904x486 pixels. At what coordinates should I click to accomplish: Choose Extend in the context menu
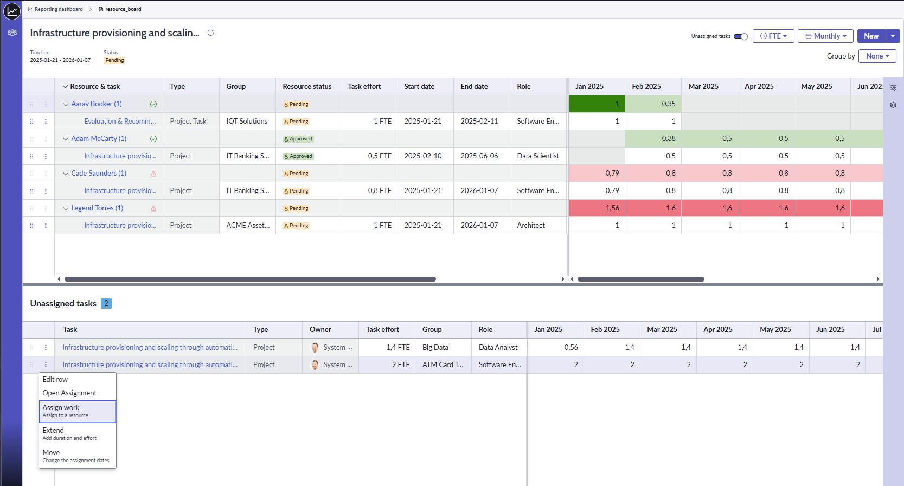click(77, 434)
